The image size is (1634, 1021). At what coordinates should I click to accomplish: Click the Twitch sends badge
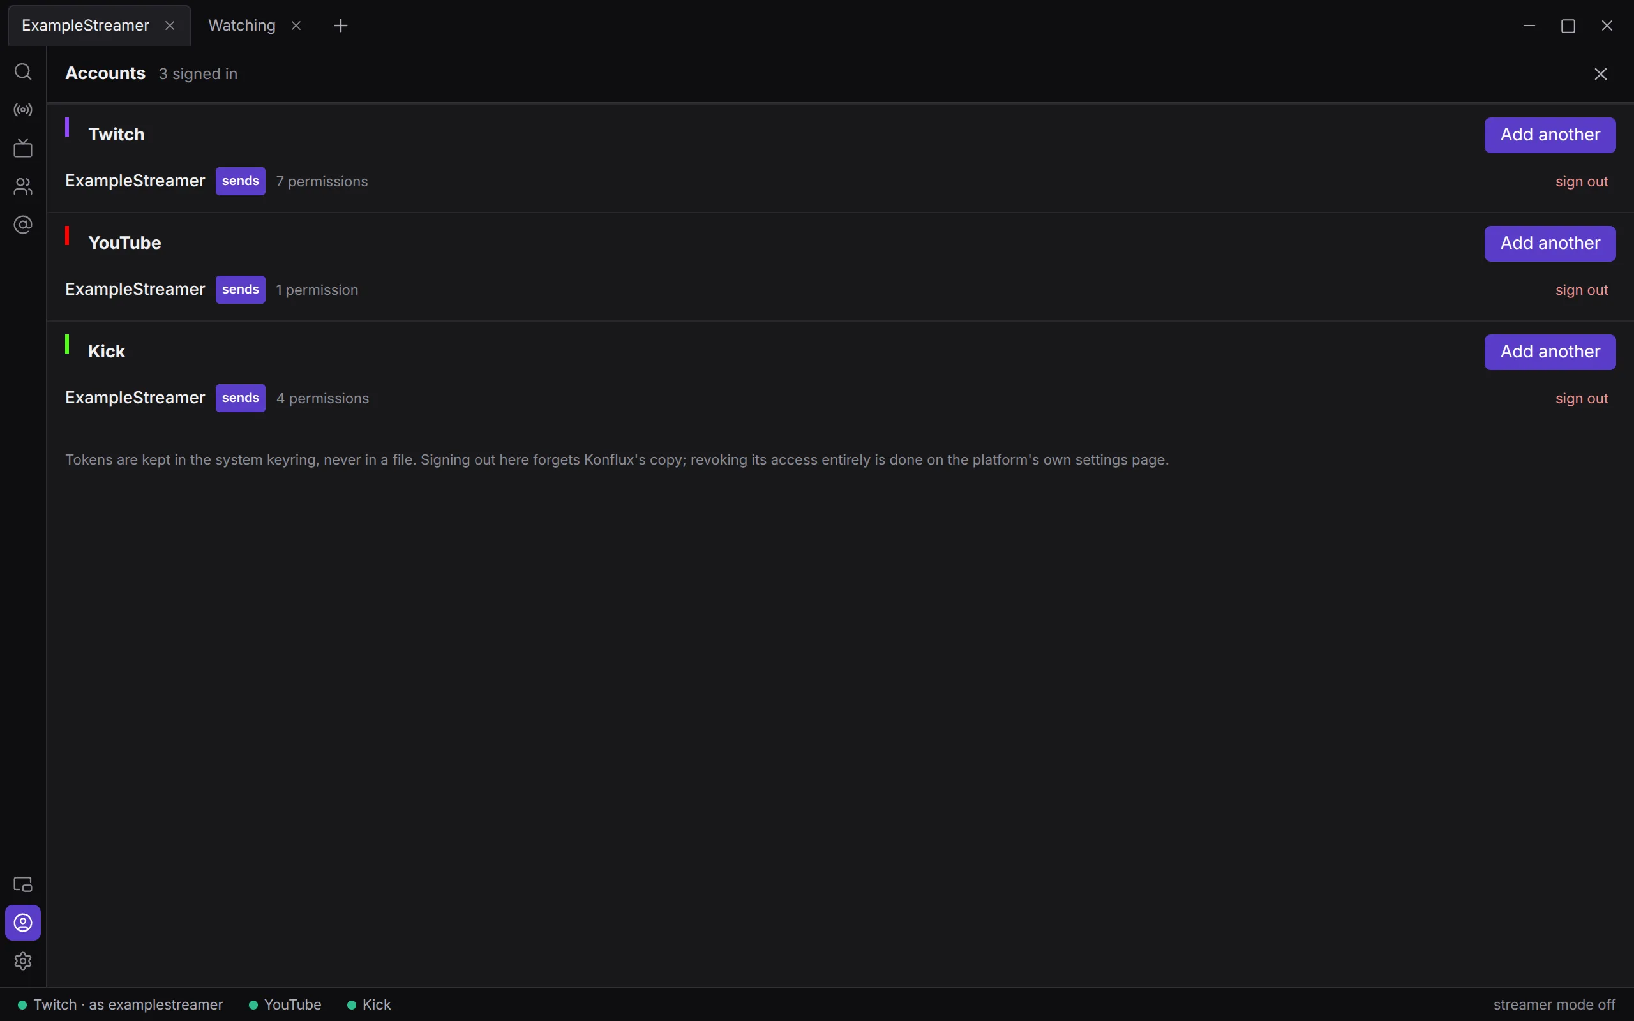[x=241, y=181]
